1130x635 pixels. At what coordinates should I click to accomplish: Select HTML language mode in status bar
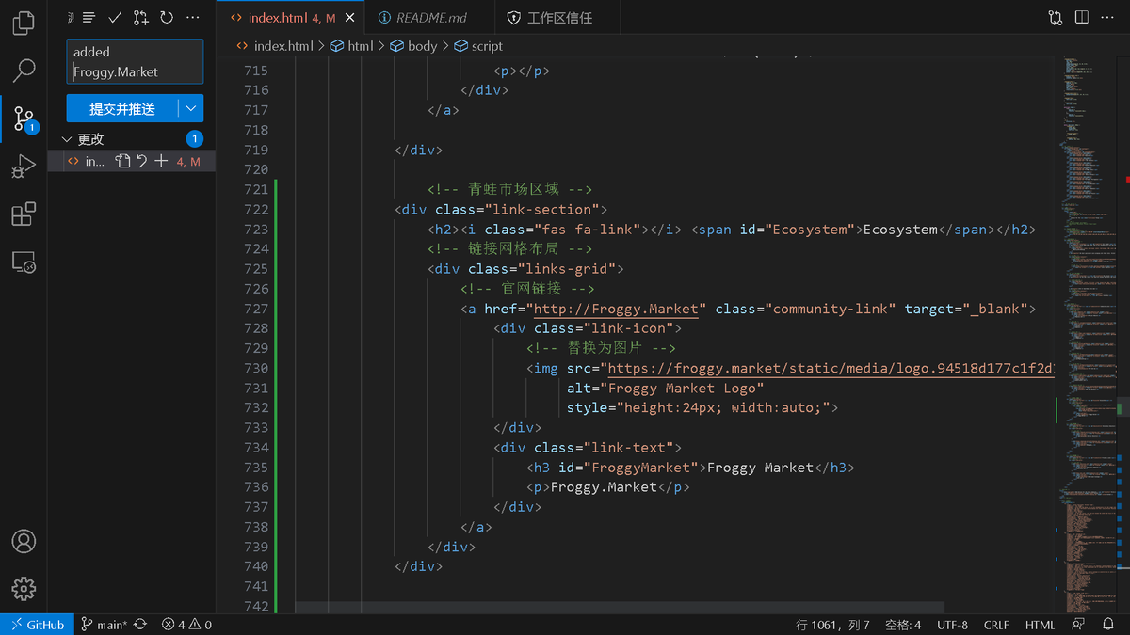[1040, 625]
